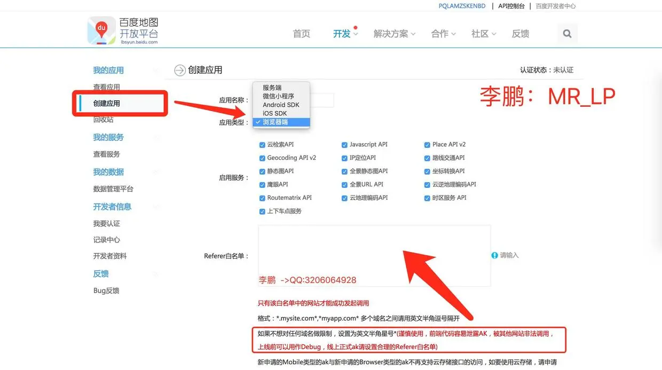Click the red notification dot on 开发

(356, 27)
